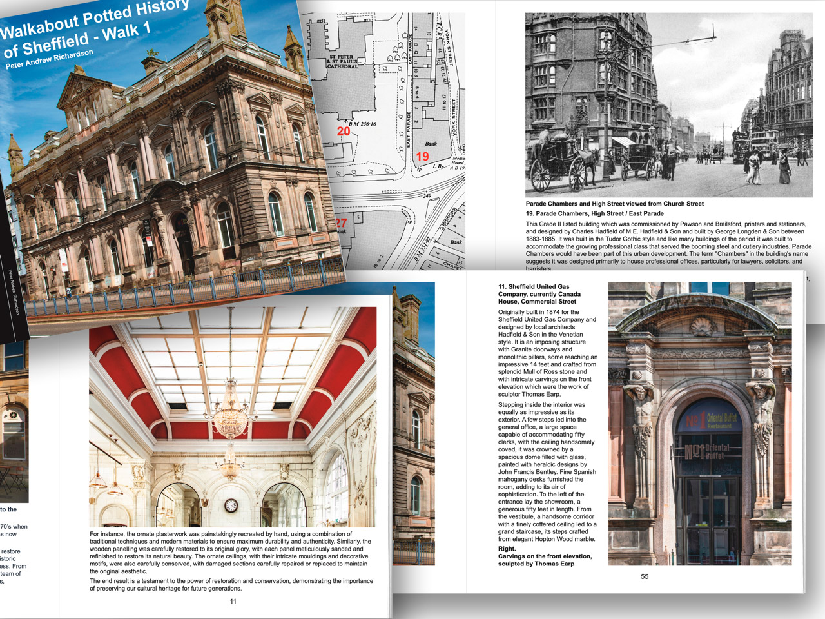The width and height of the screenshot is (825, 619).
Task: Click page number 55
Action: pyautogui.click(x=645, y=576)
